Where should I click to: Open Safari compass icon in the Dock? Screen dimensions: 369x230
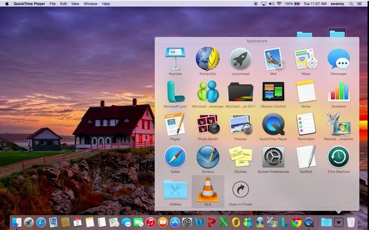(x=41, y=222)
